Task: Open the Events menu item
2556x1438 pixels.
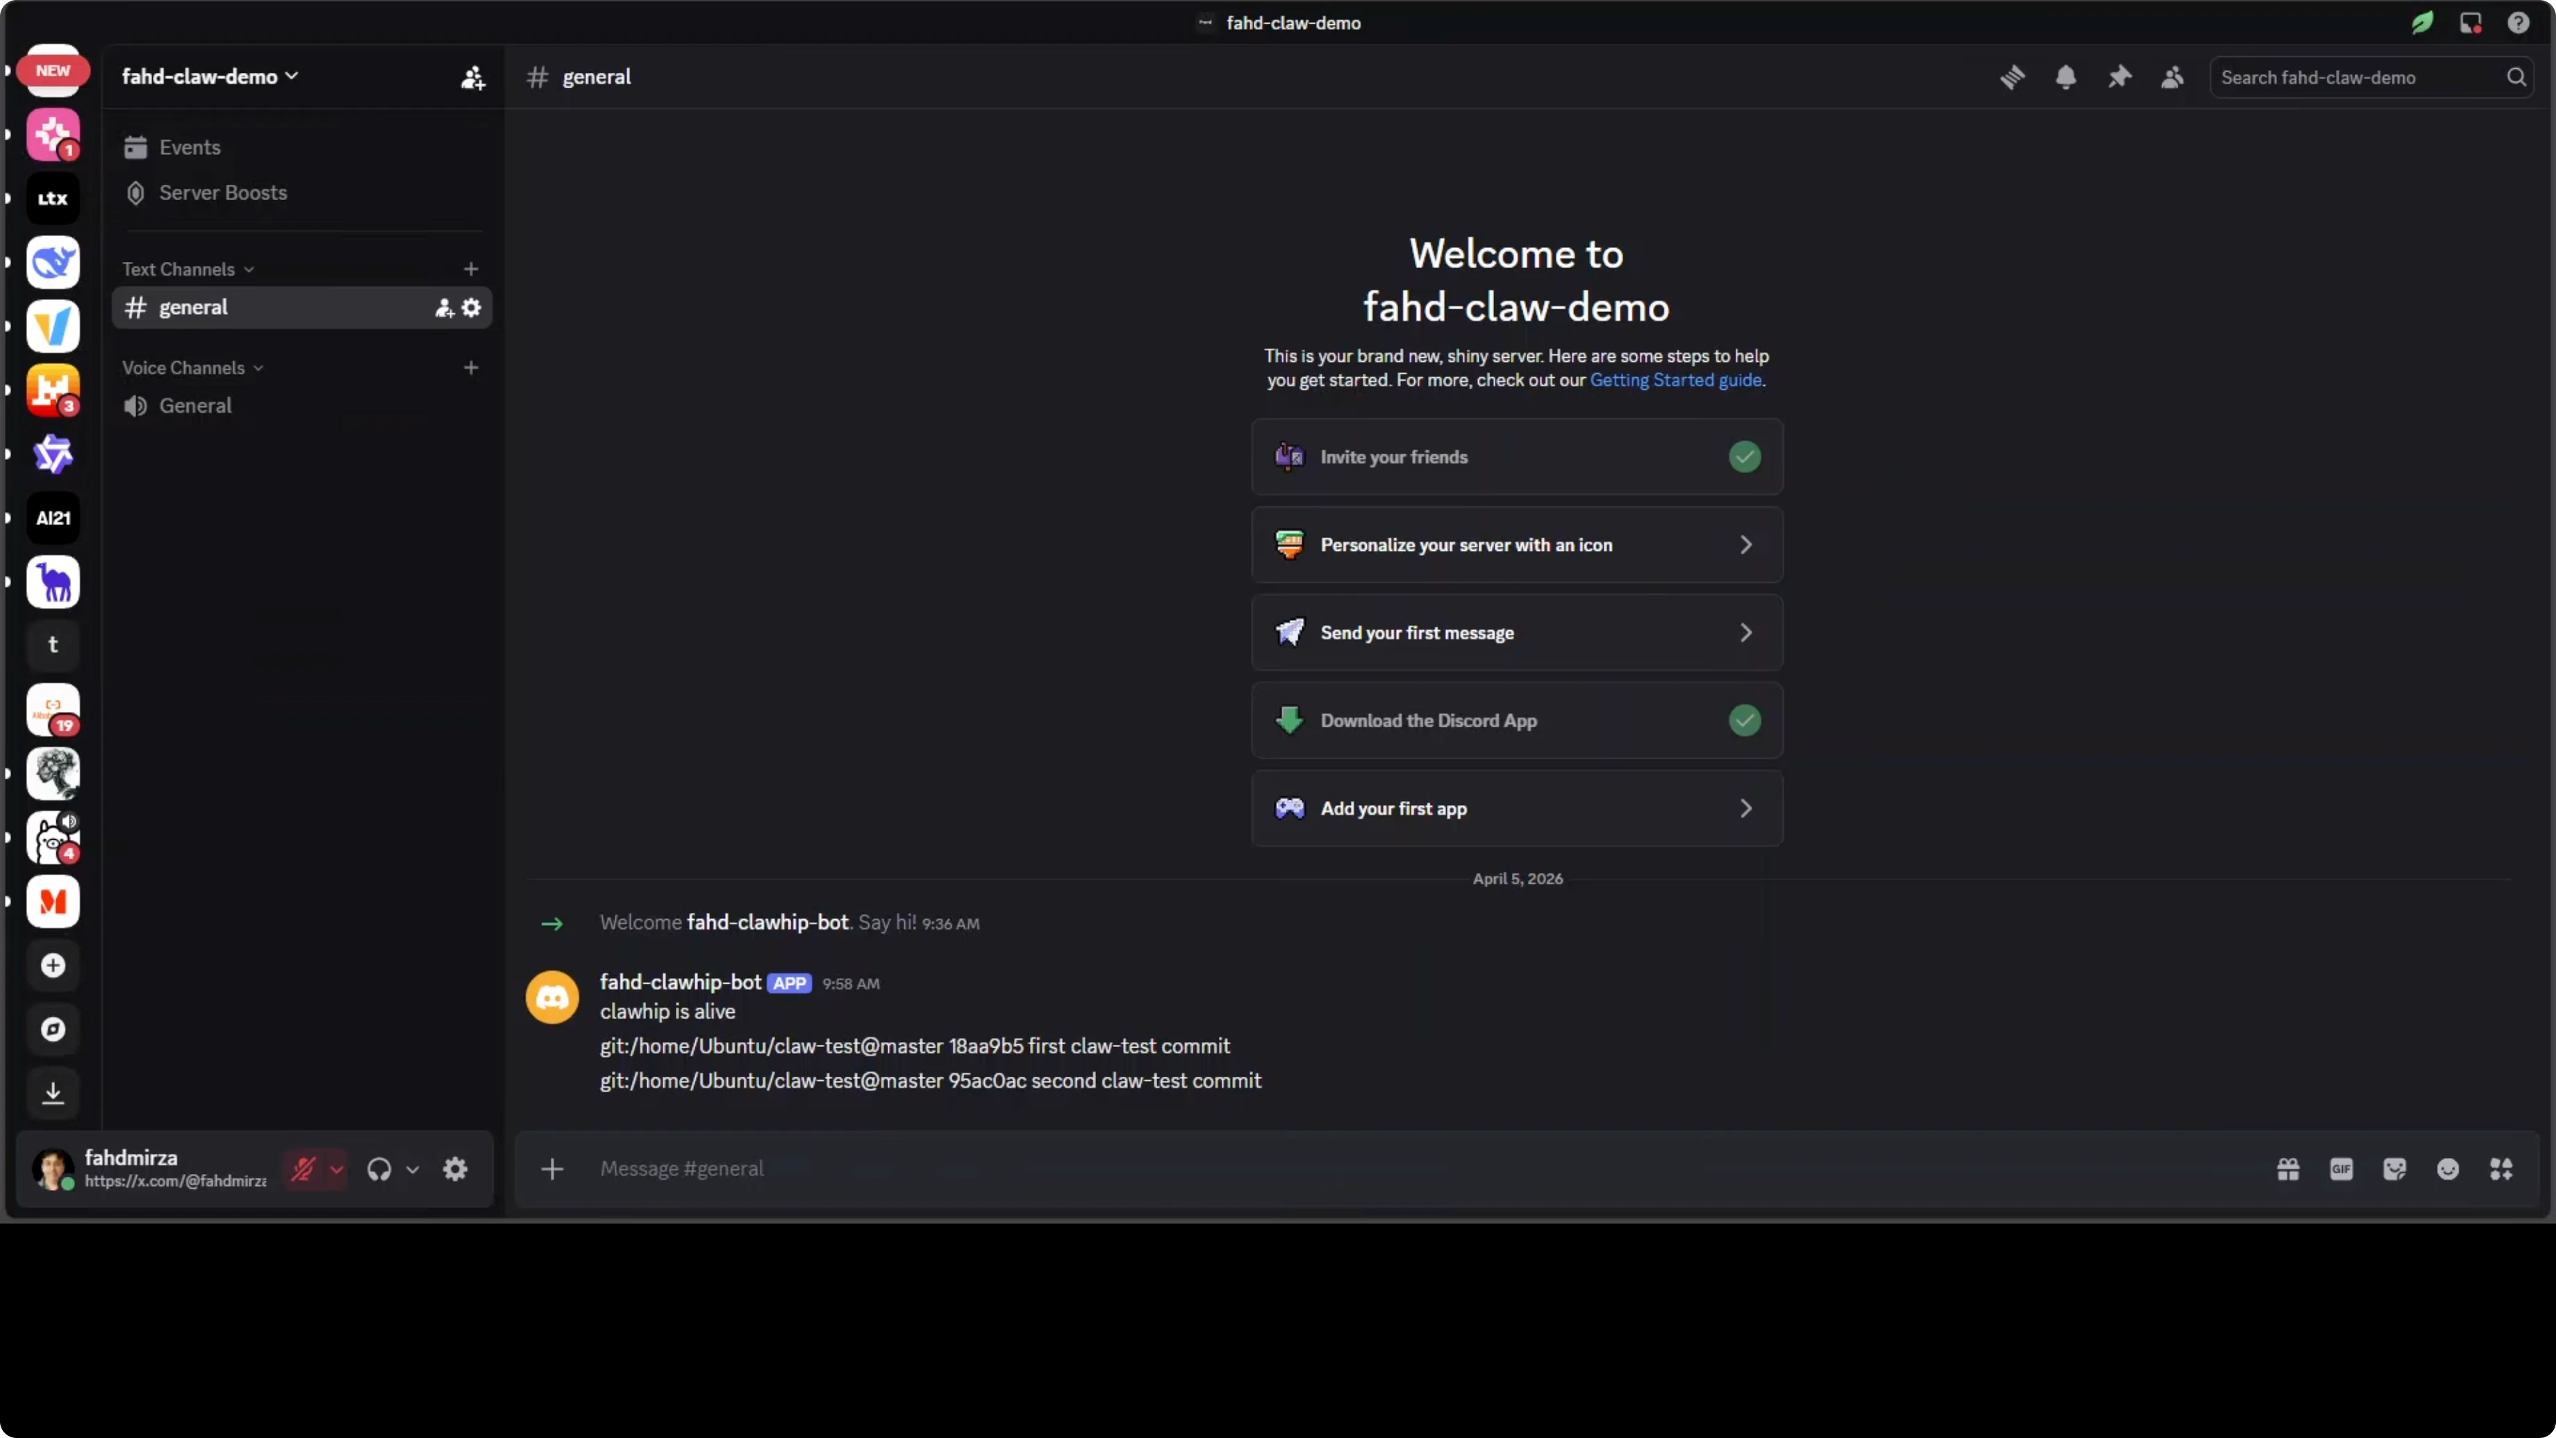Action: point(190,147)
